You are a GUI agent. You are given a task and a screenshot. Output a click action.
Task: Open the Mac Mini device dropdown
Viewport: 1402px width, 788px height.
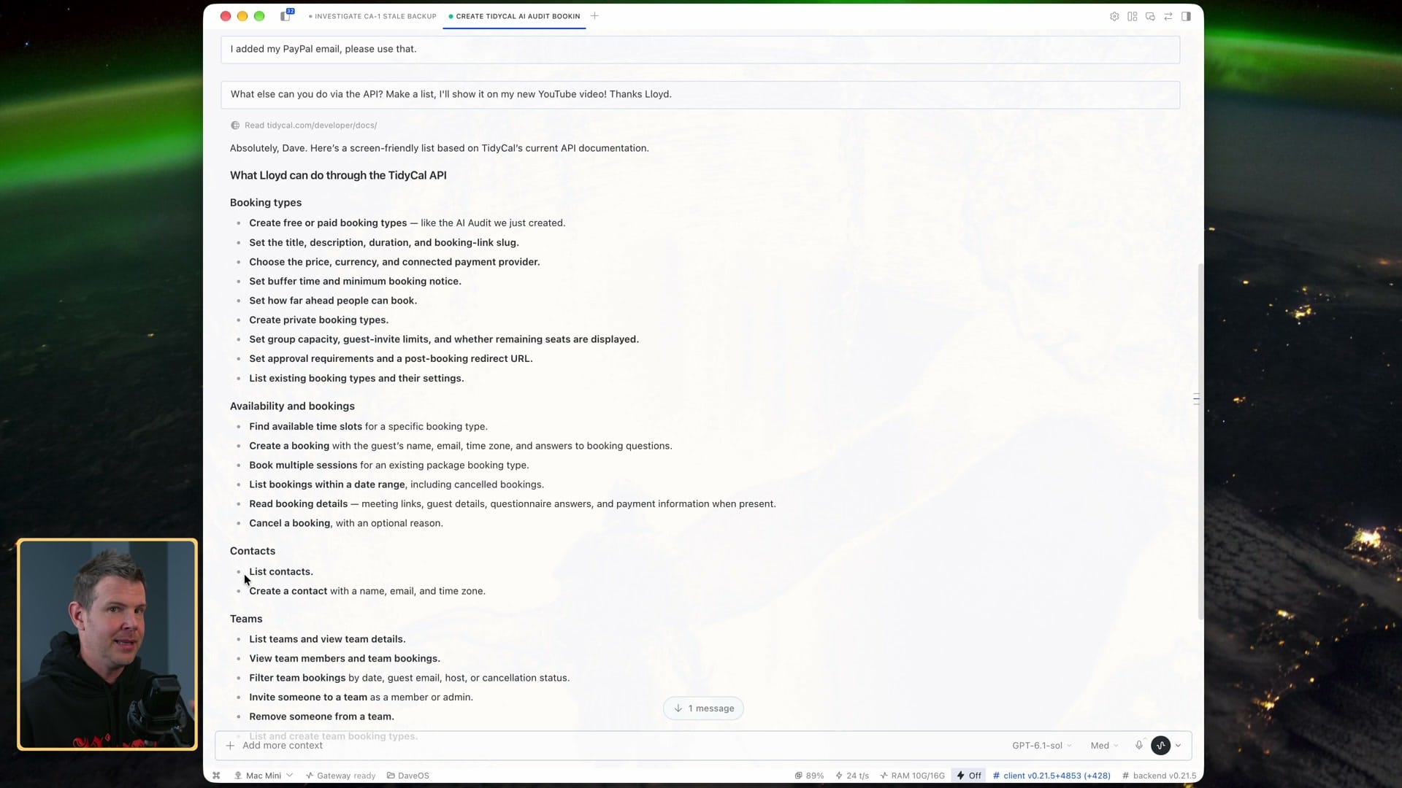click(263, 776)
